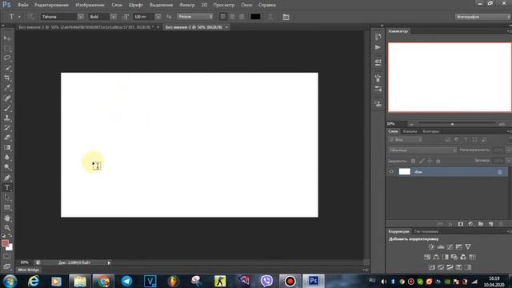The height and width of the screenshot is (288, 512).
Task: Add a Threshold adjustment
Action: (450, 267)
